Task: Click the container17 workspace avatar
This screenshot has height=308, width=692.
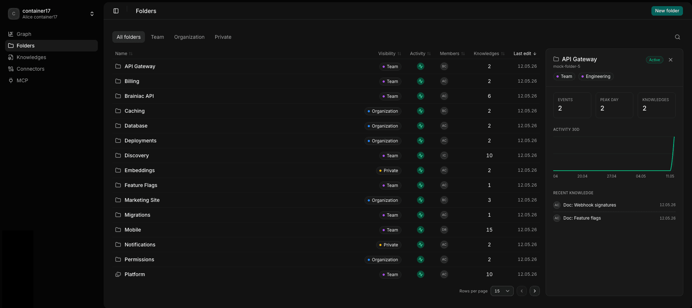Action: (x=14, y=14)
